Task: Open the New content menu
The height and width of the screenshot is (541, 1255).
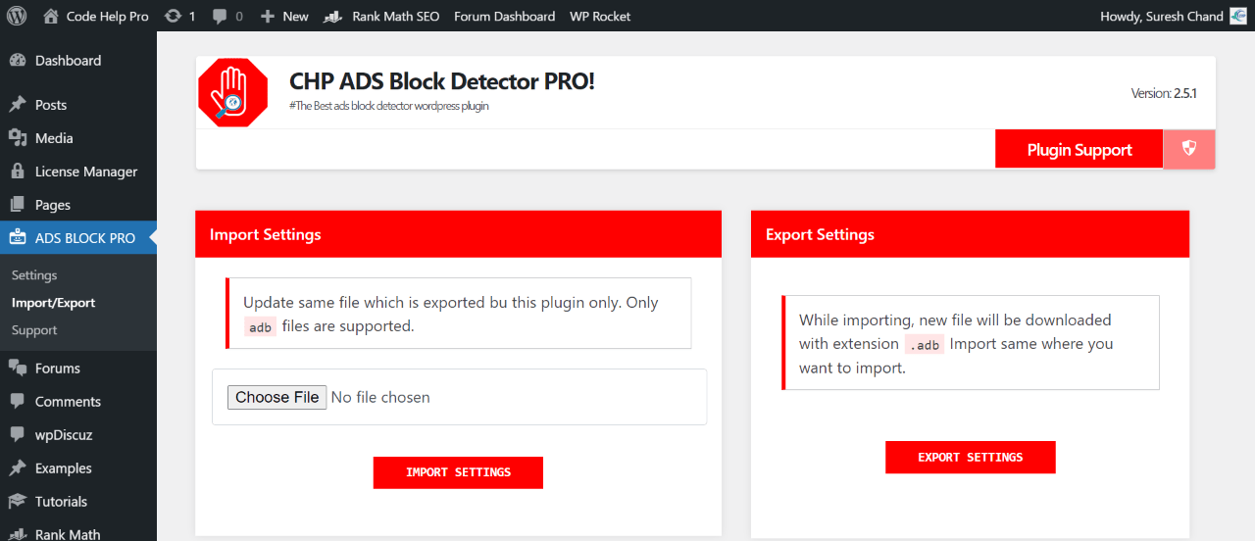Action: tap(284, 16)
